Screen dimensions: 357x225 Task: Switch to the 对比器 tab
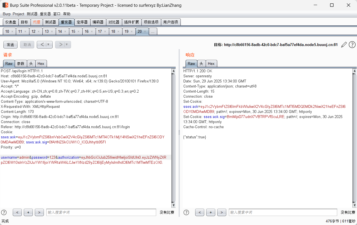click(x=114, y=22)
